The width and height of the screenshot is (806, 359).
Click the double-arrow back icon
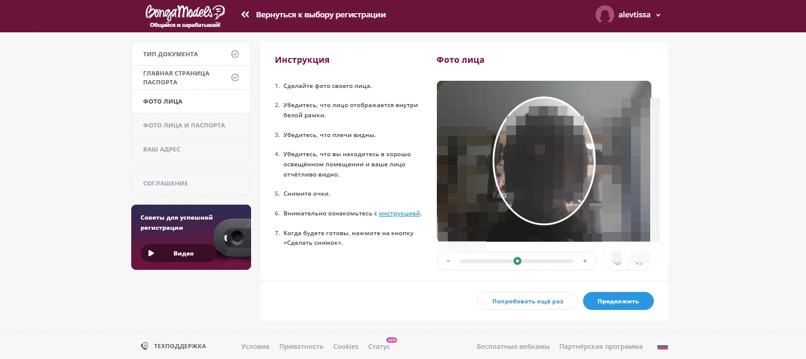point(245,15)
